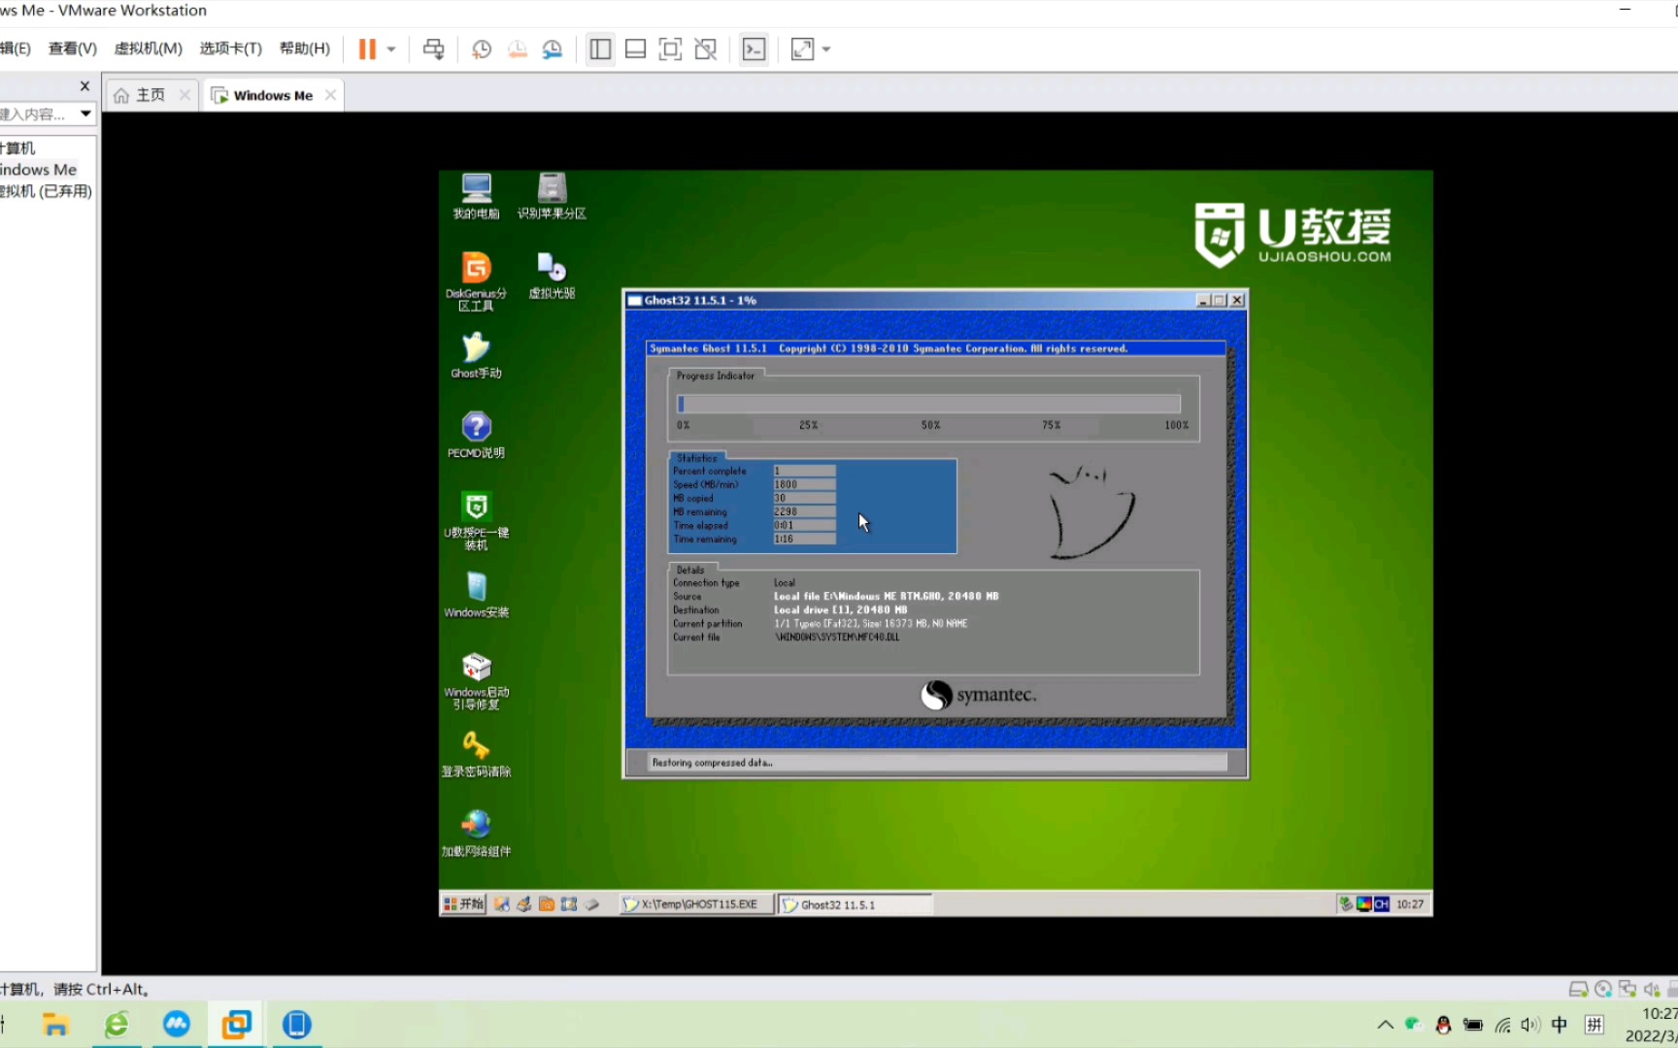Open the 帮助(H) menu
The width and height of the screenshot is (1678, 1048).
(305, 49)
